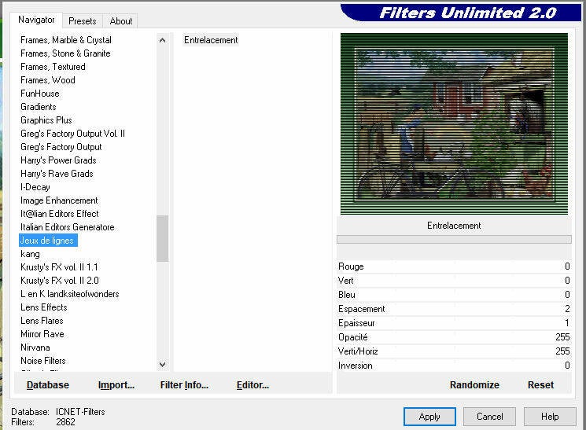Open the About tab
This screenshot has height=430, width=586.
pyautogui.click(x=120, y=21)
